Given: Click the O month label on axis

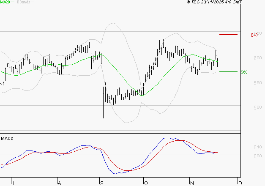Looking at the screenshot, I should [145, 183].
